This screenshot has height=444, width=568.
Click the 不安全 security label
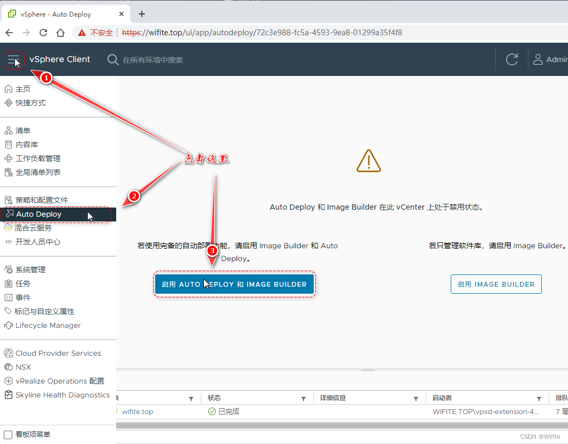point(101,33)
